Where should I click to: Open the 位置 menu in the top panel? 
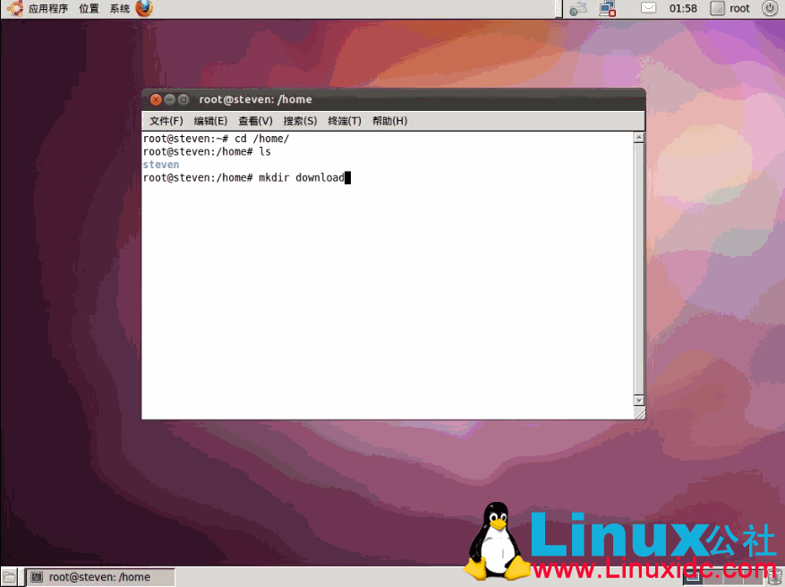click(x=89, y=8)
